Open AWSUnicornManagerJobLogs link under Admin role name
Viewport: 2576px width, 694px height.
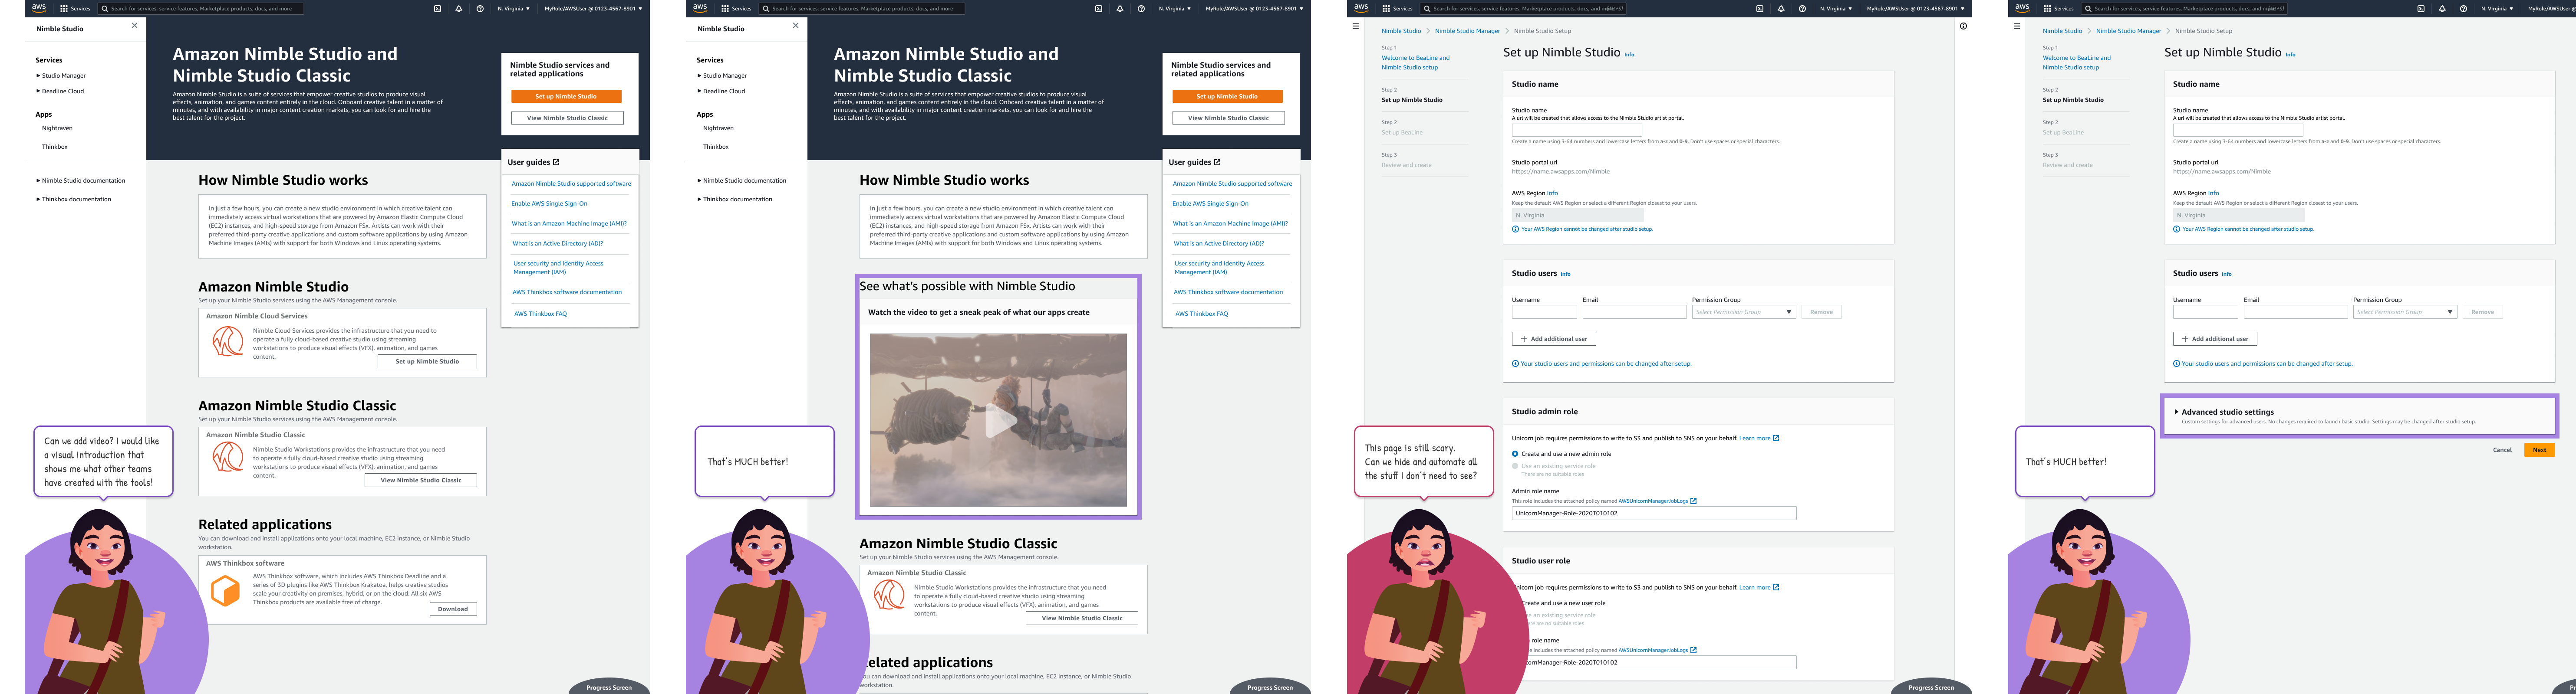click(1653, 501)
